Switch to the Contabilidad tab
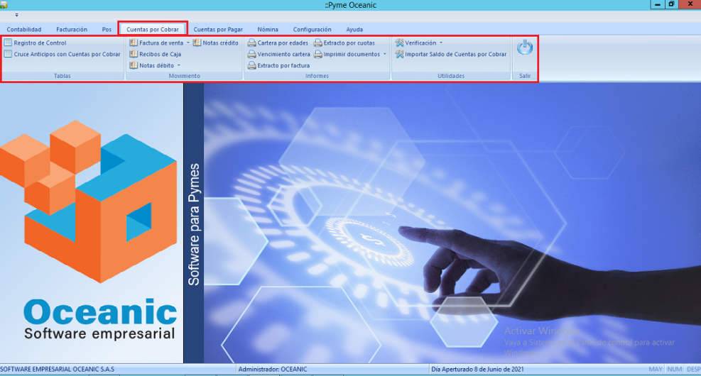The height and width of the screenshot is (376, 701). (x=24, y=29)
